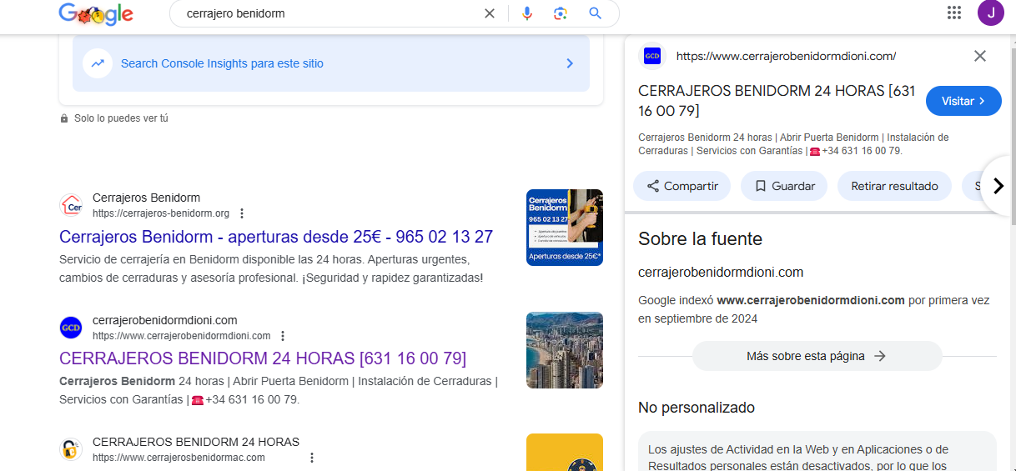Click the blue Cerrajeros Benidorm thumbnail image
The height and width of the screenshot is (471, 1016).
(565, 228)
